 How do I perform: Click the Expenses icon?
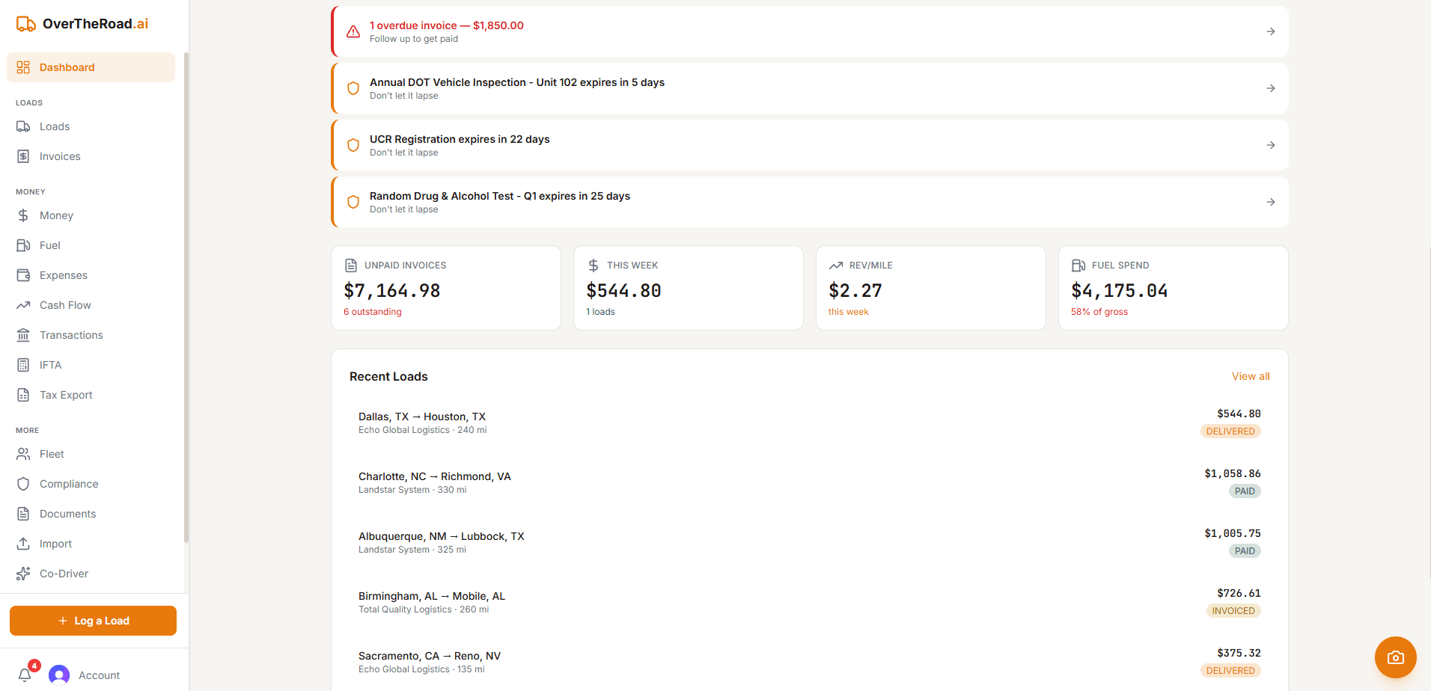tap(25, 274)
